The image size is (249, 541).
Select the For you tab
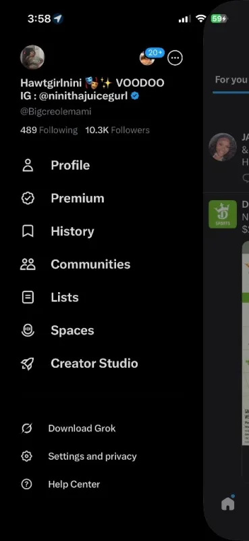[x=231, y=80]
